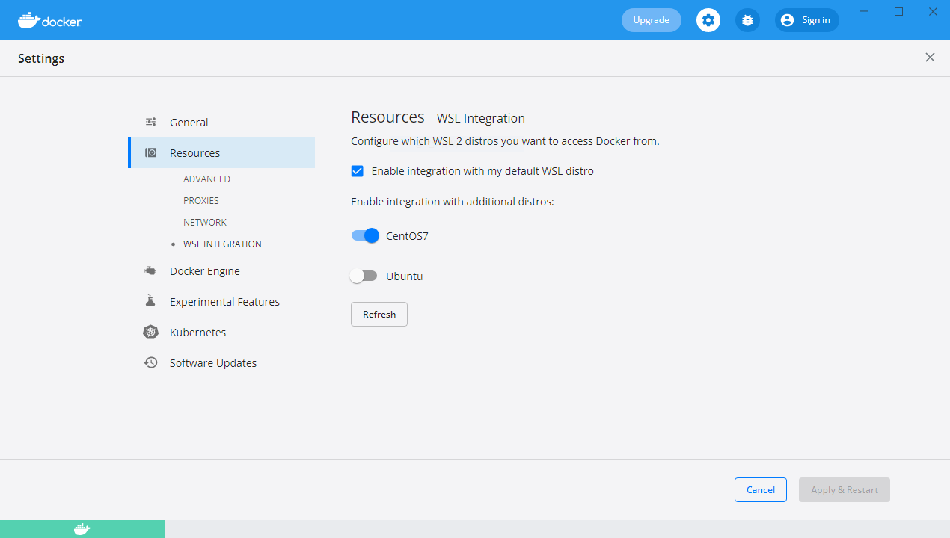Click the user avatar icon beside Sign in

pyautogui.click(x=787, y=20)
